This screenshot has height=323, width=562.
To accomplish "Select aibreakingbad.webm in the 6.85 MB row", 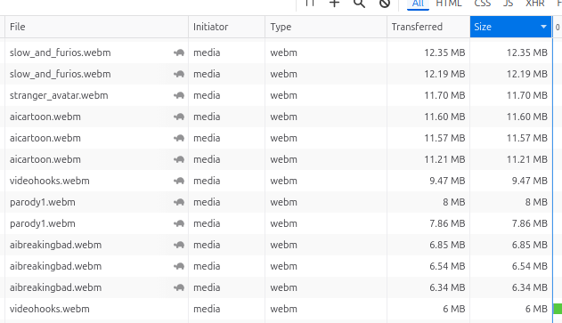I will tap(55, 245).
